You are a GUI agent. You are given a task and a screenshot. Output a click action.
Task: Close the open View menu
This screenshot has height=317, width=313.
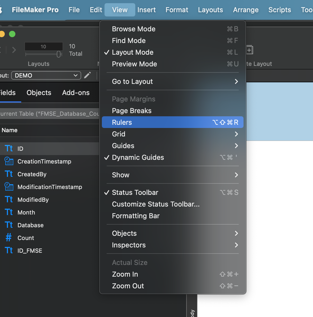pyautogui.click(x=120, y=10)
